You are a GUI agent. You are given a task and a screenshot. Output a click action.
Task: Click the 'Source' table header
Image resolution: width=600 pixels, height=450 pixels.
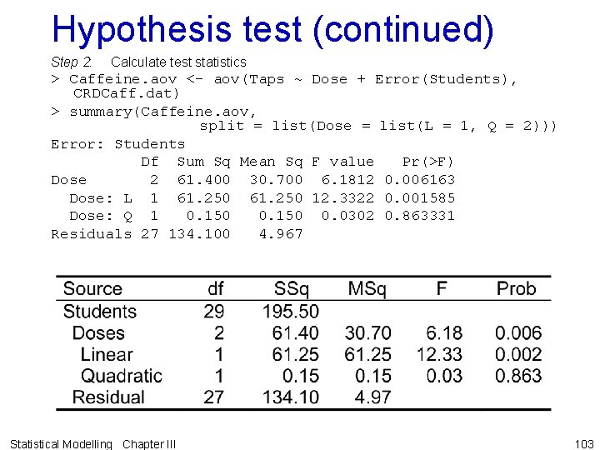pyautogui.click(x=92, y=289)
